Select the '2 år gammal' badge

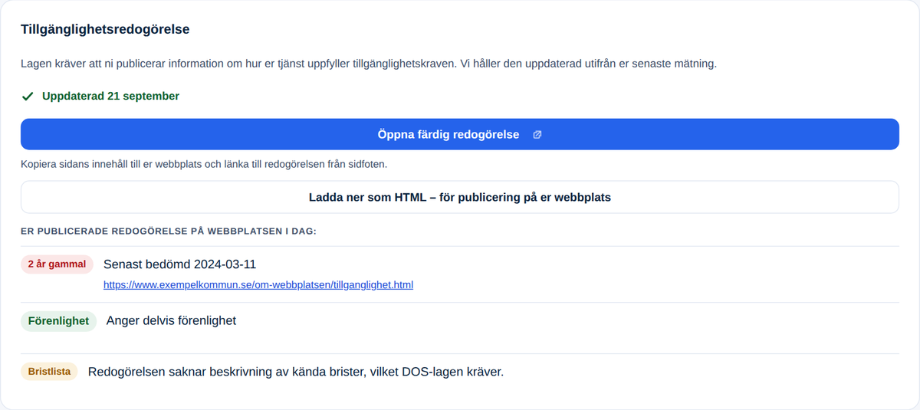coord(57,264)
